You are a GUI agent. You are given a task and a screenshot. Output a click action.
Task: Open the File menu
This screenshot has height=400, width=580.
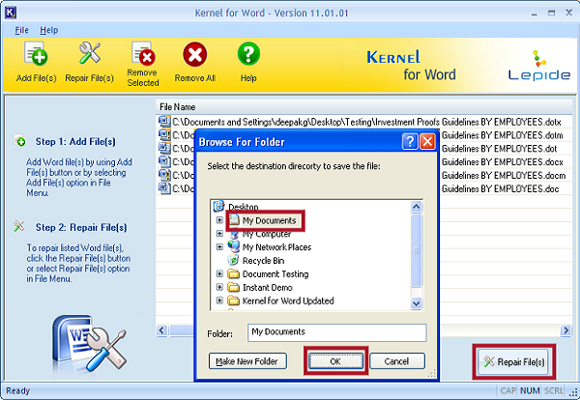(x=21, y=30)
